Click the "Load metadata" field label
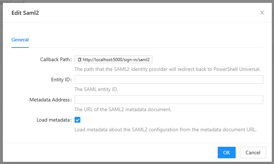 click(54, 120)
